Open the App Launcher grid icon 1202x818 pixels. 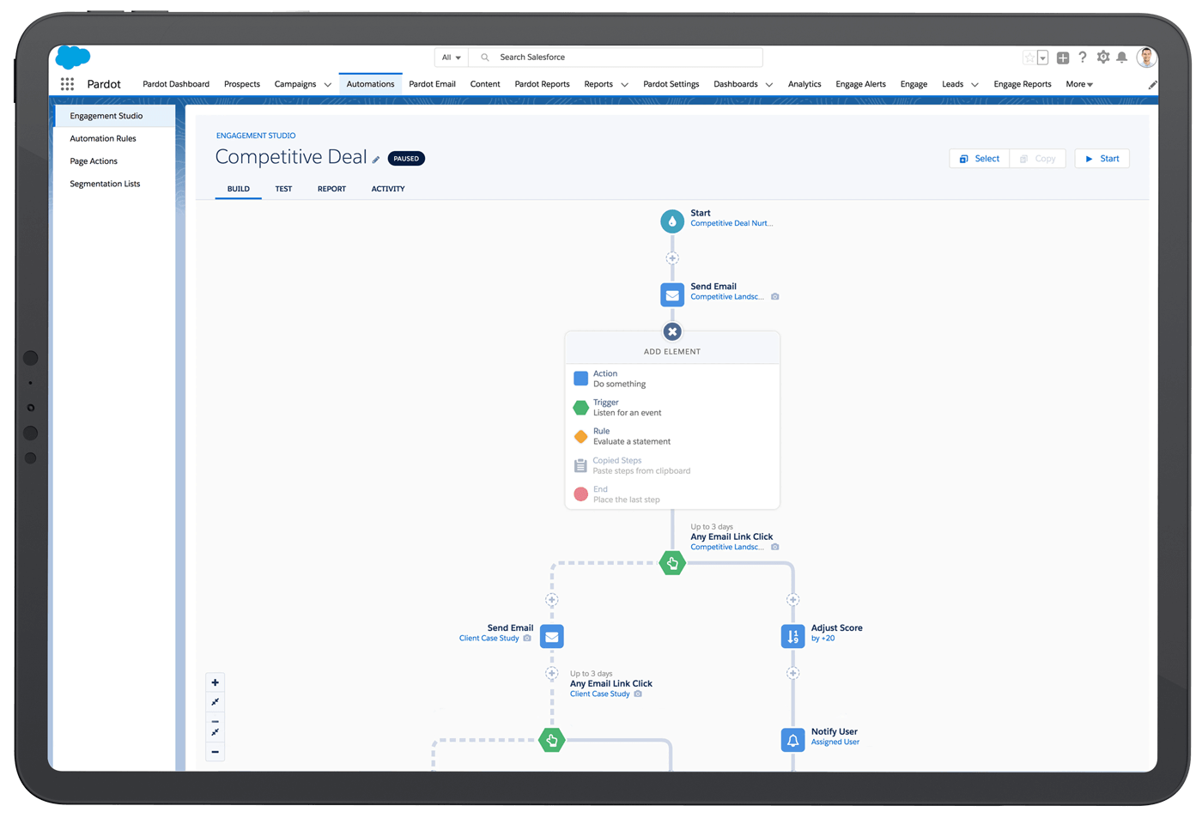(x=67, y=84)
